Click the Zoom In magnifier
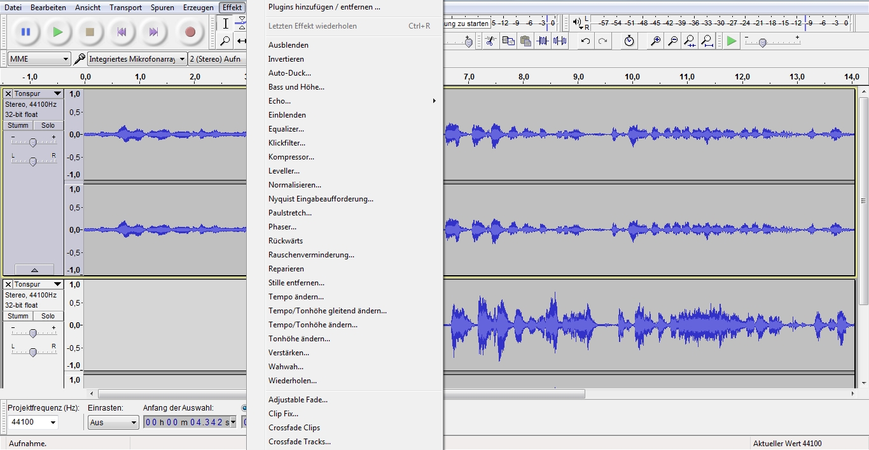The height and width of the screenshot is (450, 869). click(x=655, y=41)
